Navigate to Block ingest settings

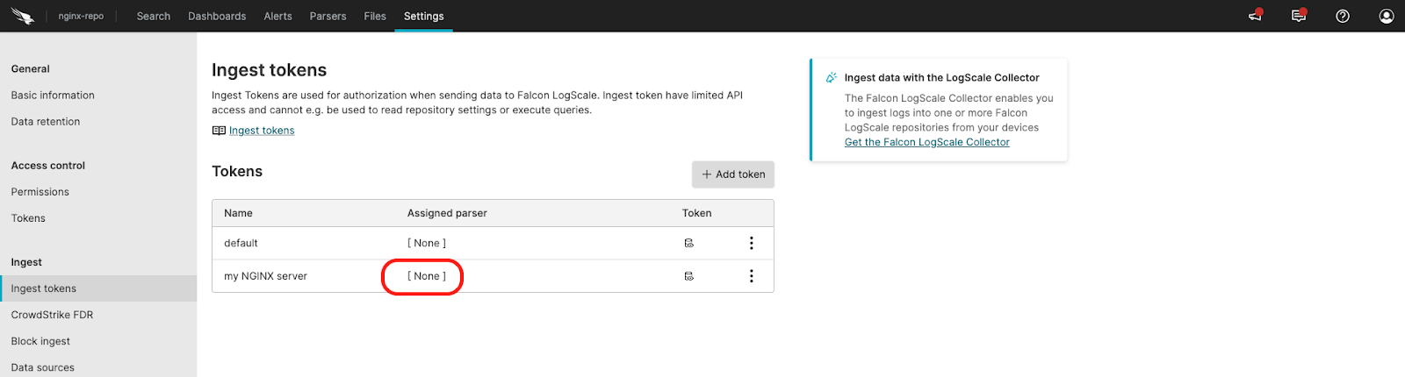click(x=40, y=341)
